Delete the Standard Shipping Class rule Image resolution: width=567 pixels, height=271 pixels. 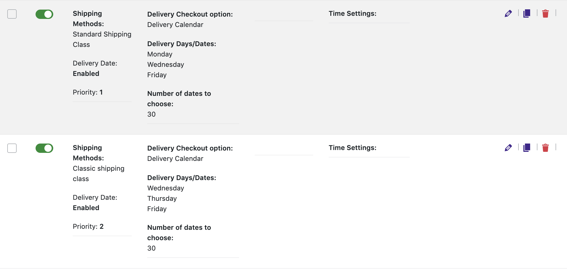click(545, 13)
